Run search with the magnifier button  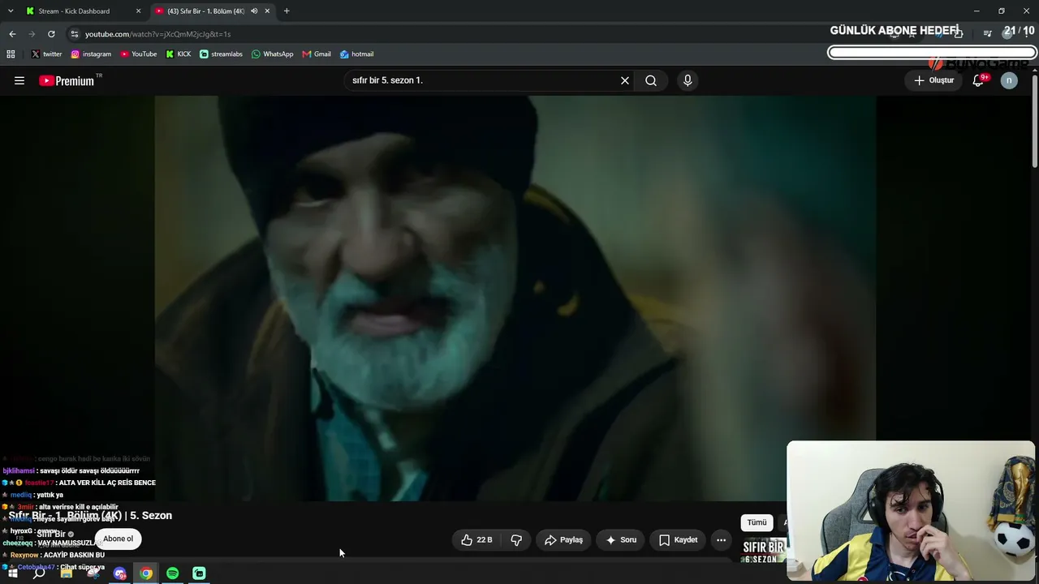[x=651, y=80]
